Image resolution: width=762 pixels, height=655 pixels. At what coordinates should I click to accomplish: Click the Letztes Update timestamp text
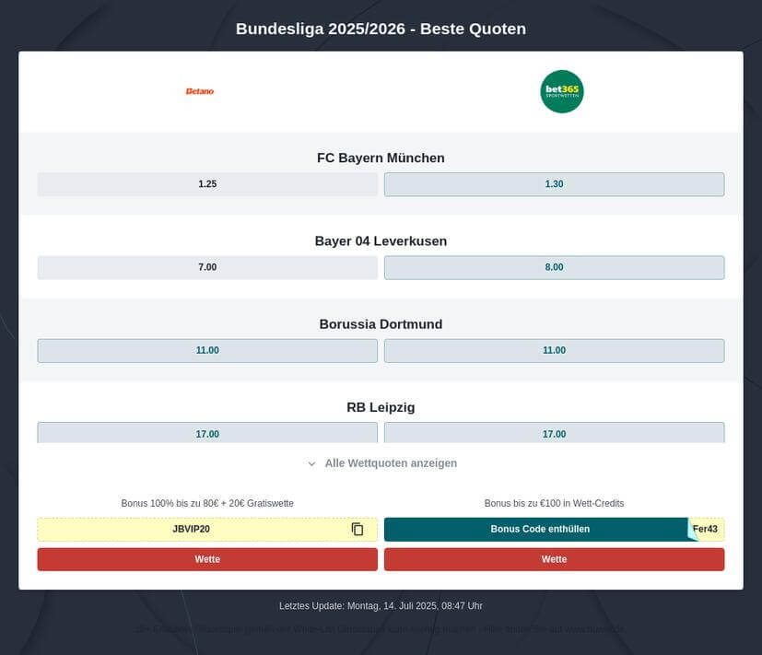(381, 606)
